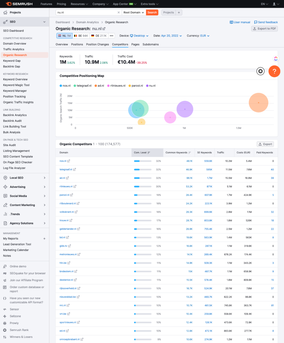Viewport: 284px width, 343px height.
Task: Click Export to PDF button
Action: (x=264, y=29)
